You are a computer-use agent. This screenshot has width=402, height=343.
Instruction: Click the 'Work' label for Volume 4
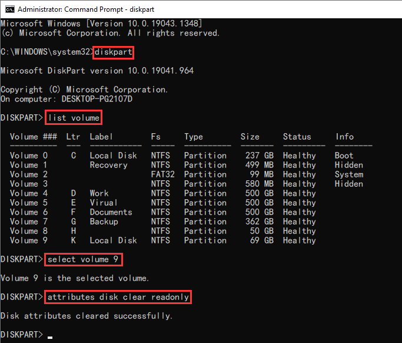click(x=99, y=193)
